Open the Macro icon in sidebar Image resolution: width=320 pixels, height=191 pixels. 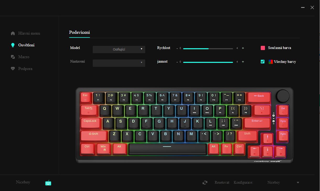[13, 57]
